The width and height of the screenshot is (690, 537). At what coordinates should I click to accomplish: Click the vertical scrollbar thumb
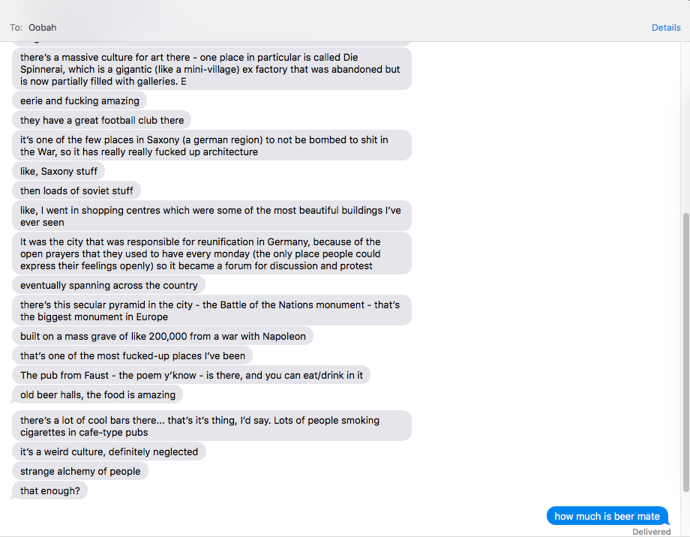point(686,352)
